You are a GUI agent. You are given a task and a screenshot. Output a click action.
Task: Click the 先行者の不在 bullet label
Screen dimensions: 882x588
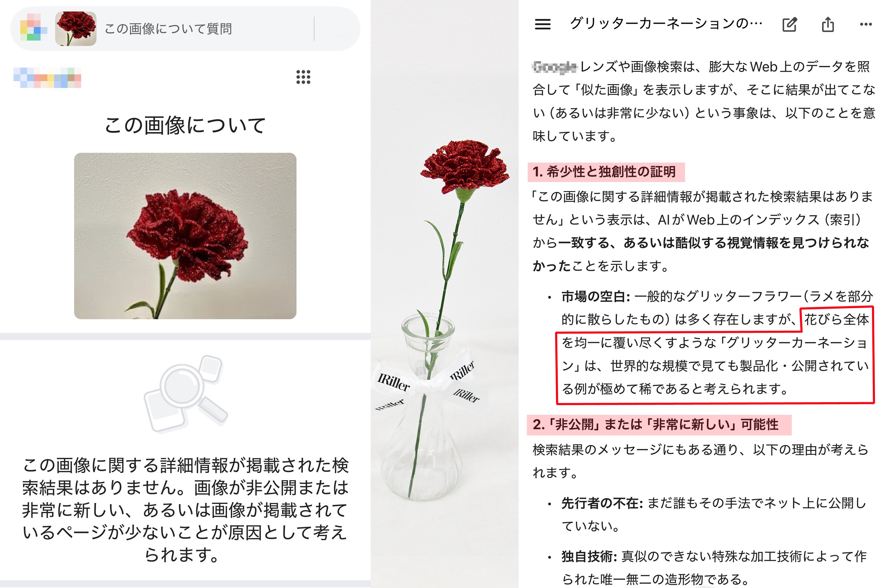pos(602,503)
